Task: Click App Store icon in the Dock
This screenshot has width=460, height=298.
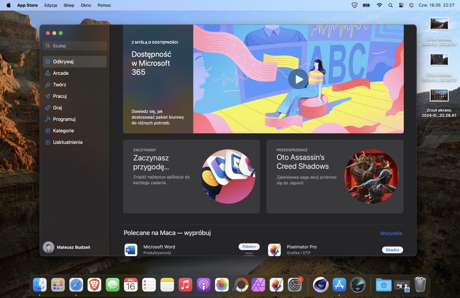Action: click(x=339, y=285)
